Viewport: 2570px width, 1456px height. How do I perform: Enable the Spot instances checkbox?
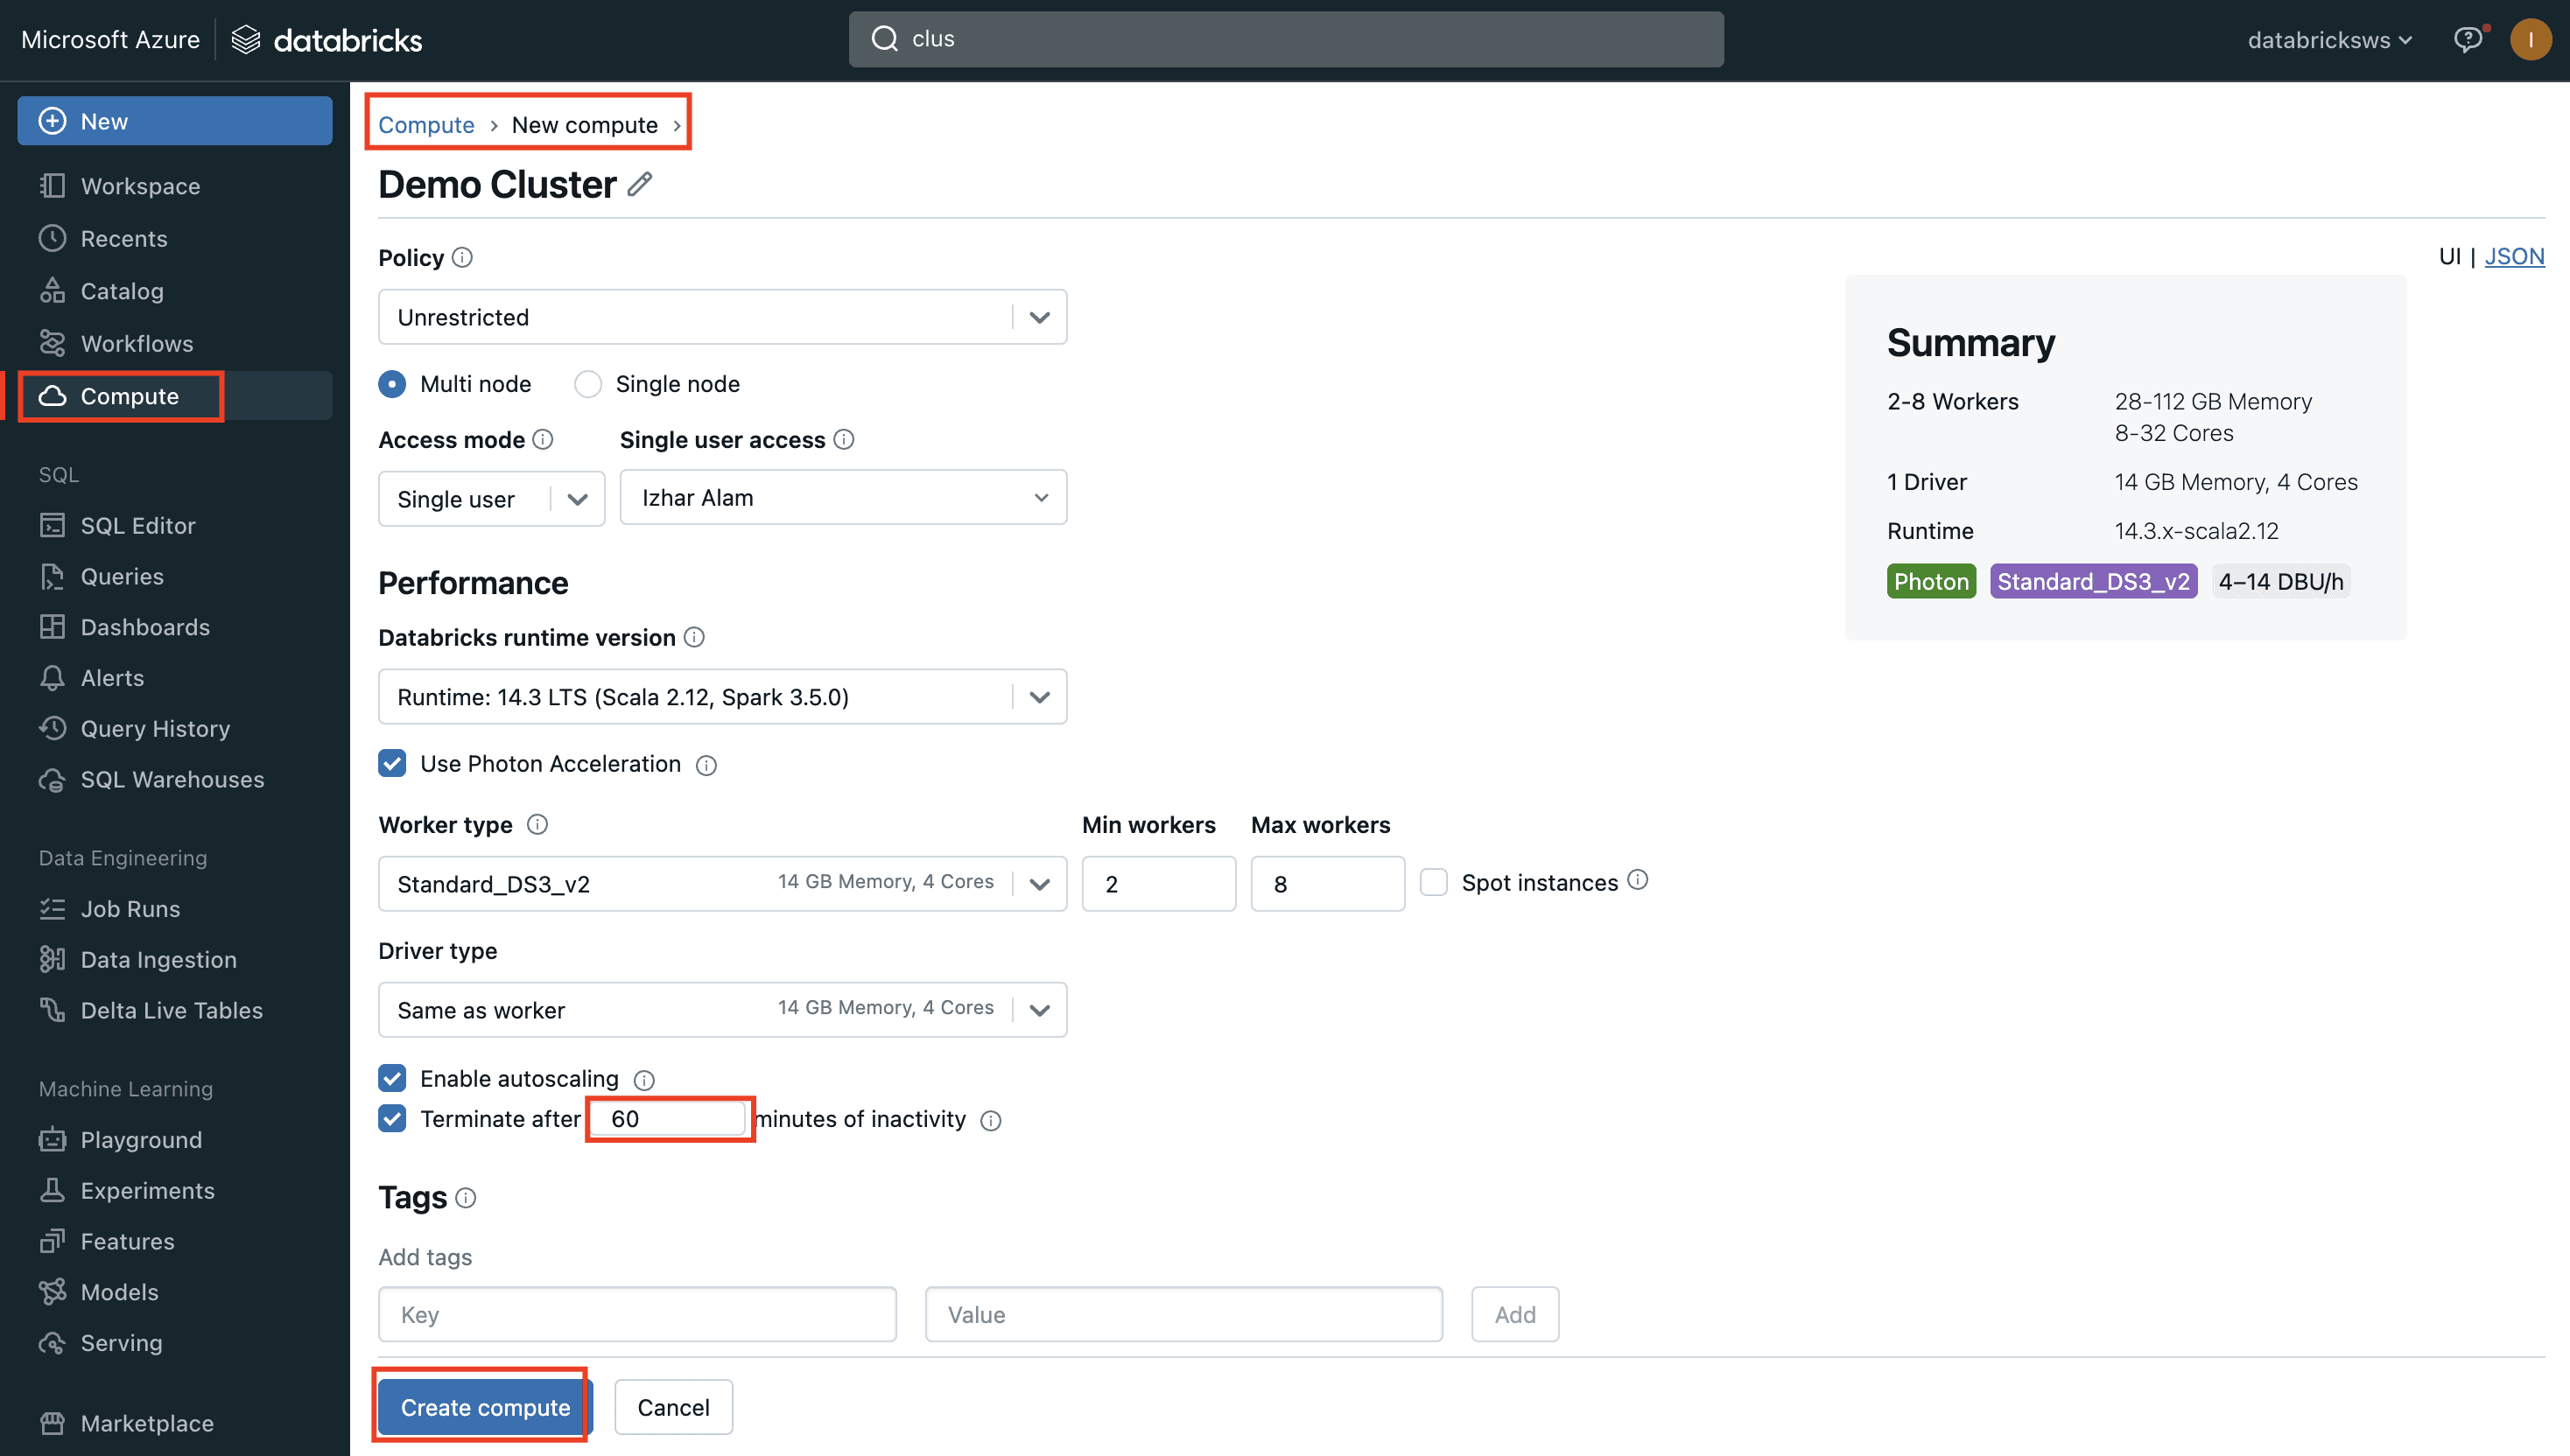click(1434, 882)
